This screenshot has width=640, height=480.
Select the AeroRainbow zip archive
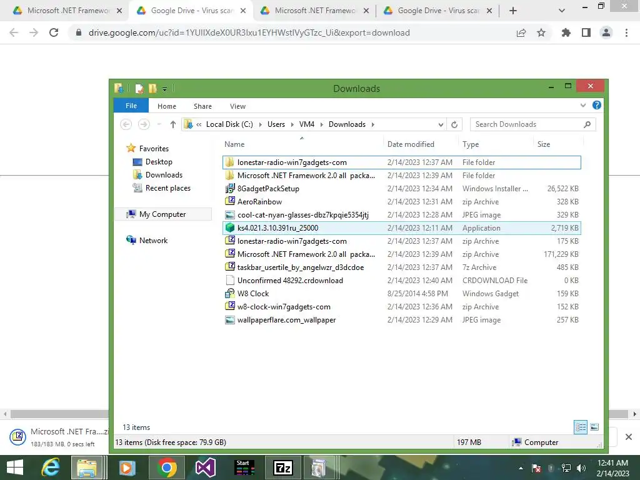[402, 202]
